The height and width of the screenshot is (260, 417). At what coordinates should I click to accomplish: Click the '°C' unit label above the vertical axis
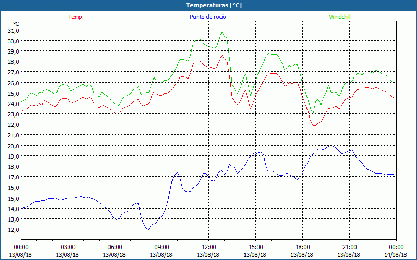[x=16, y=24]
